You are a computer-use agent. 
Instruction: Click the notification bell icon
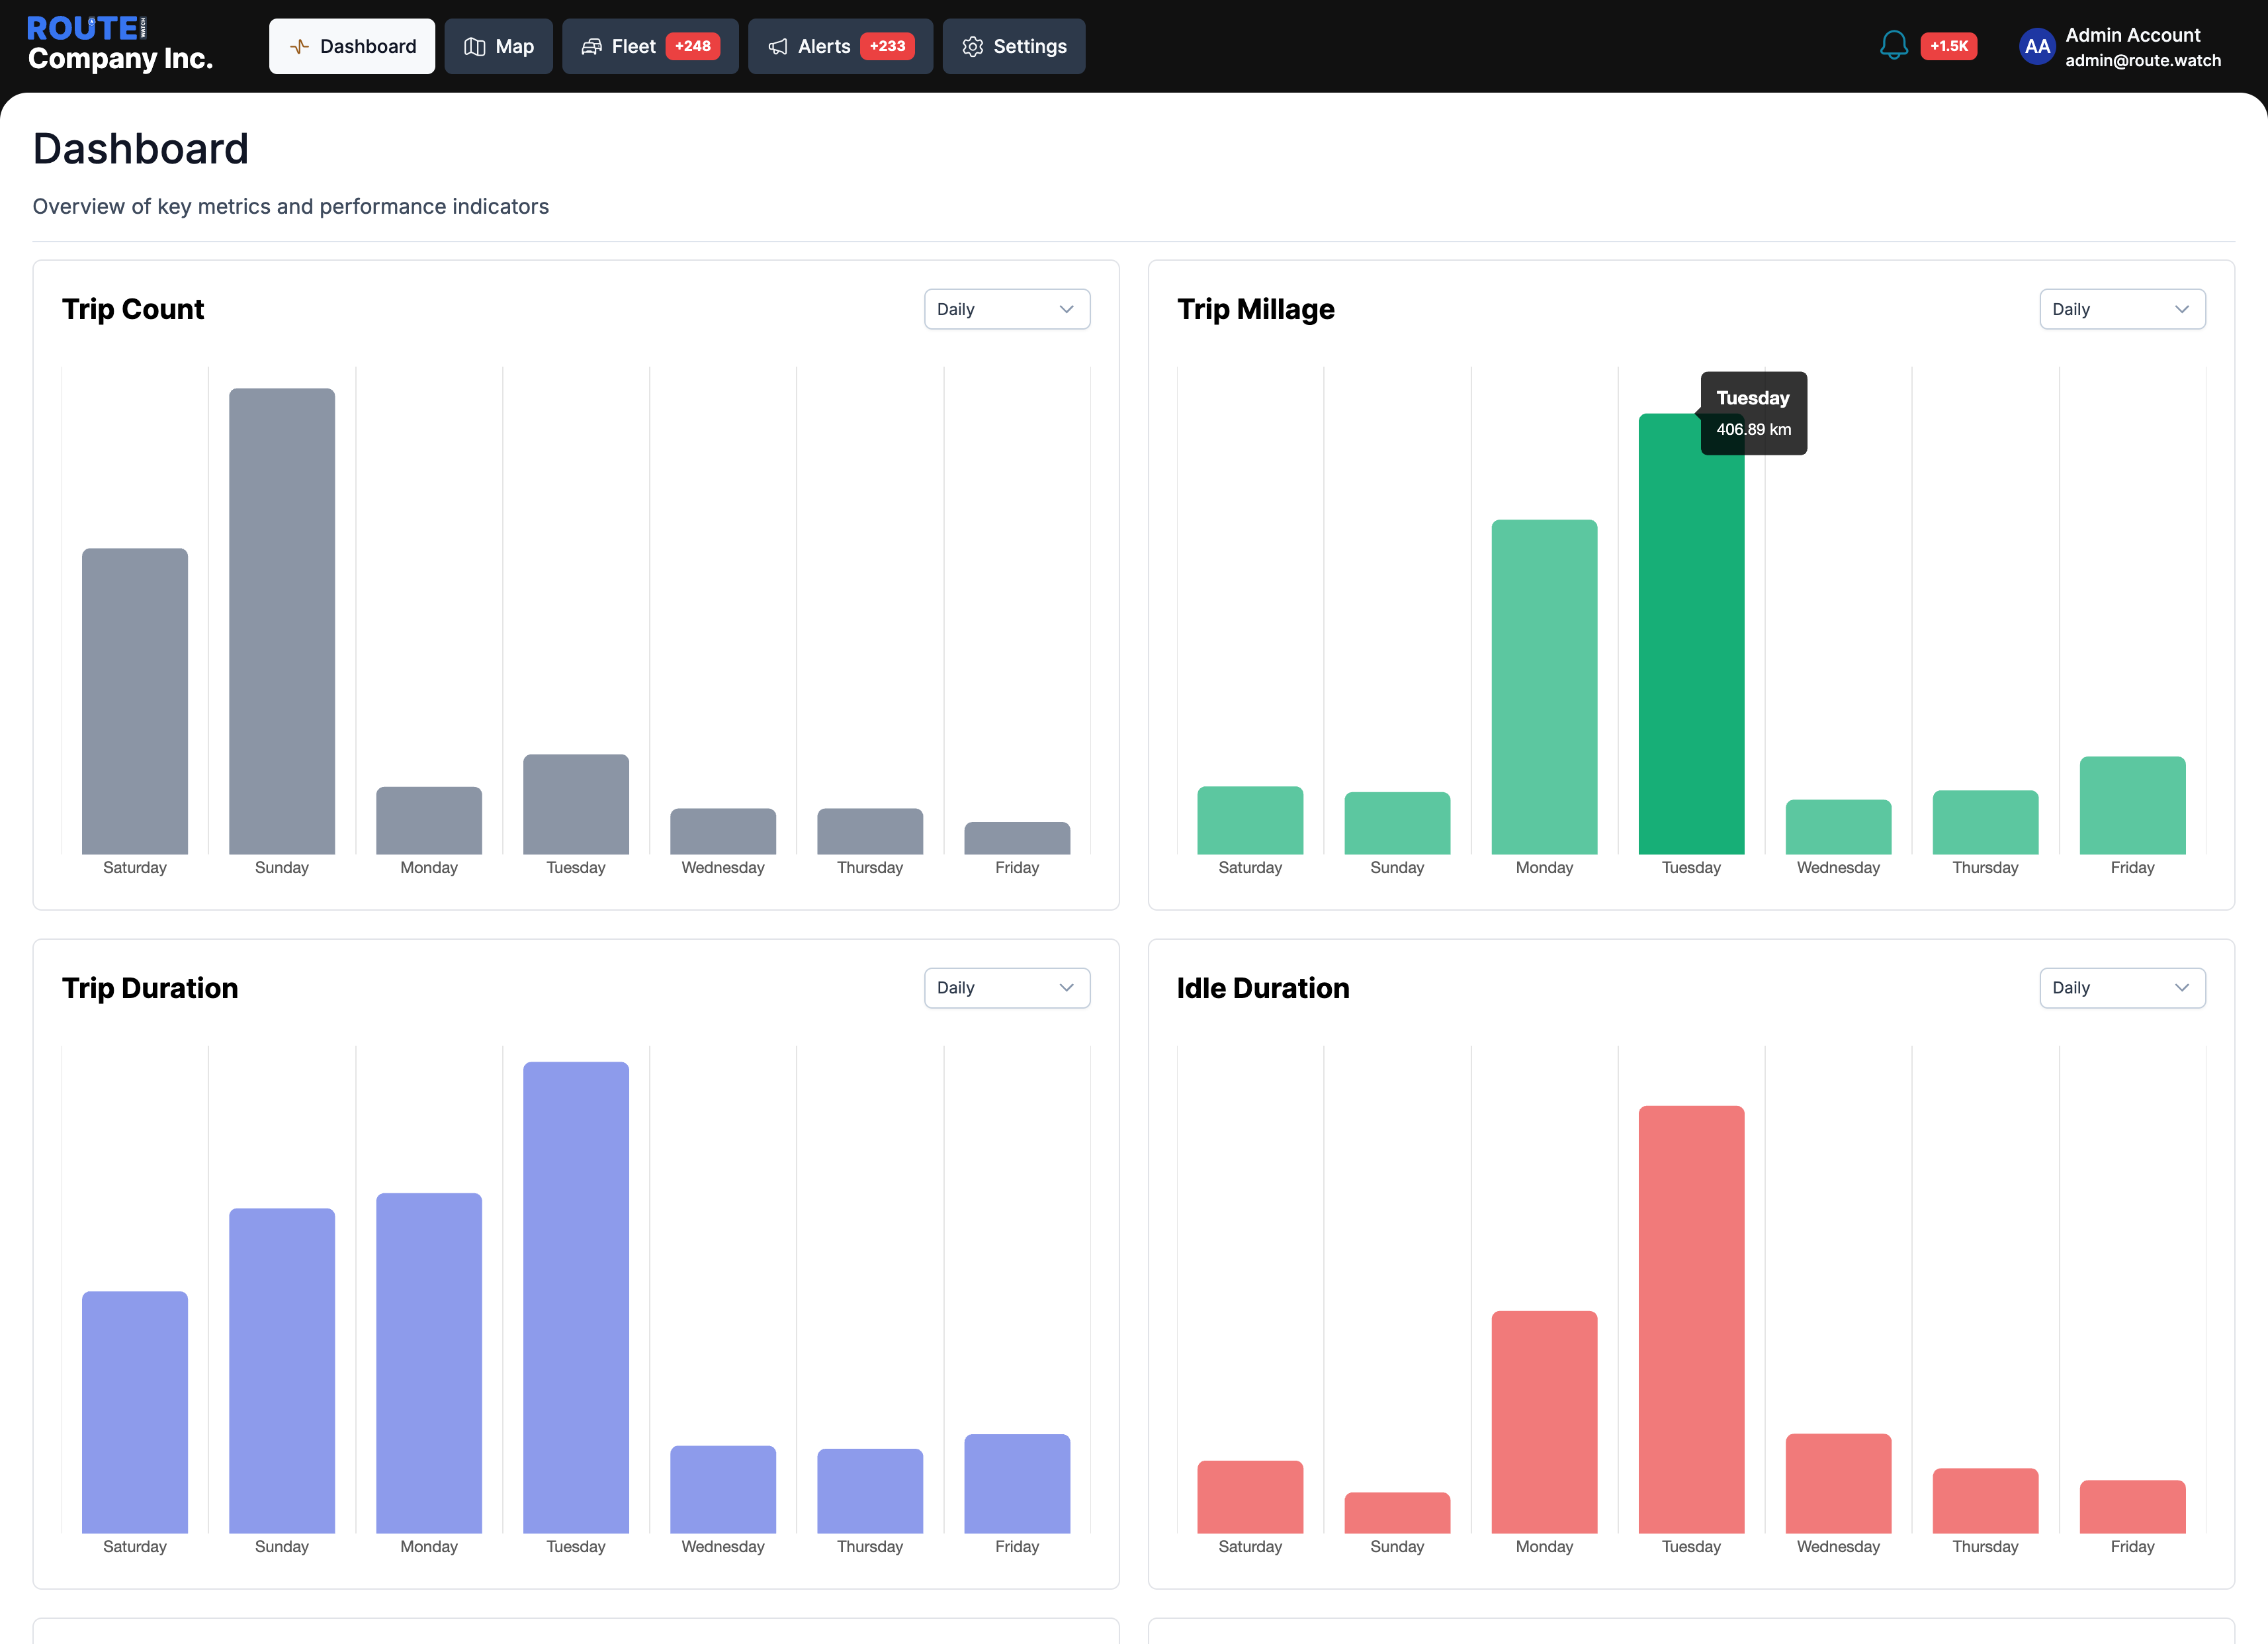(x=1893, y=45)
